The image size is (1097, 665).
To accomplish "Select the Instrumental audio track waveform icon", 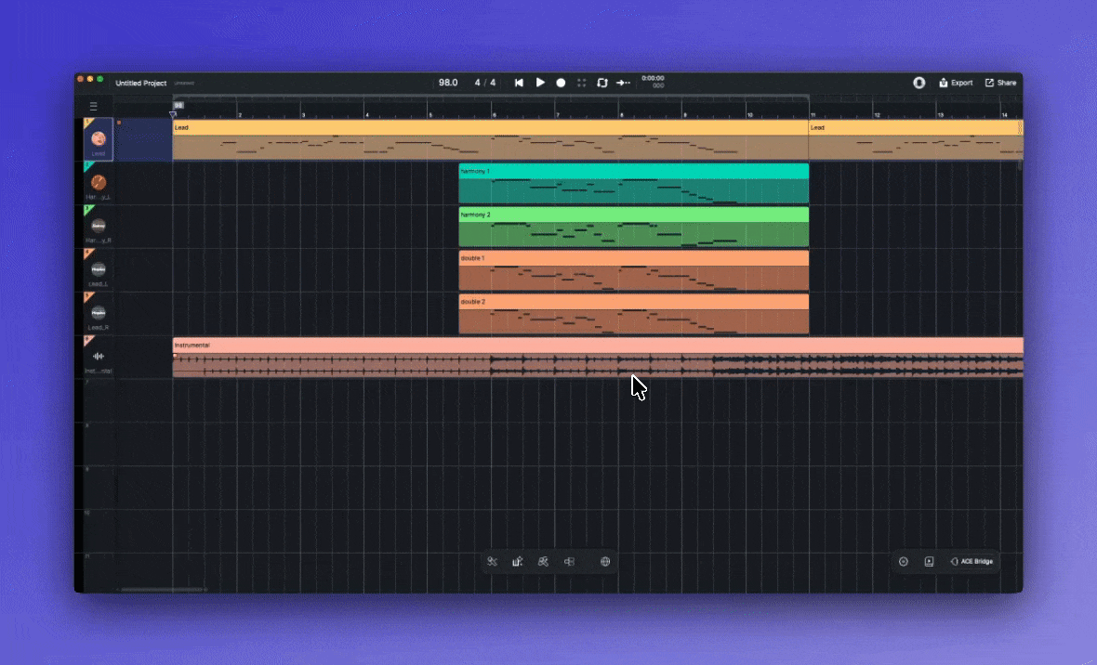I will (99, 357).
